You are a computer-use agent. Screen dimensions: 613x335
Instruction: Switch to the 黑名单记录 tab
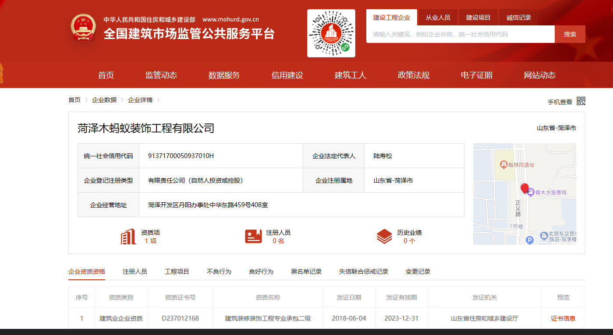pos(306,272)
